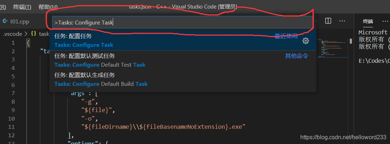Click the "${file}" argument text
This screenshot has width=390, height=144.
[x=98, y=110]
